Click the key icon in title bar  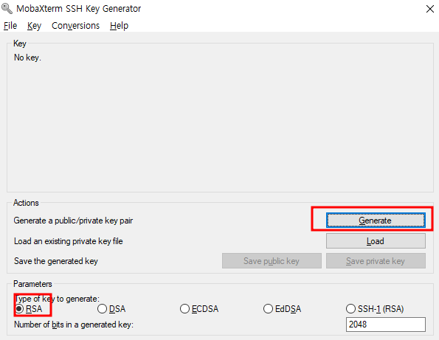pyautogui.click(x=7, y=8)
